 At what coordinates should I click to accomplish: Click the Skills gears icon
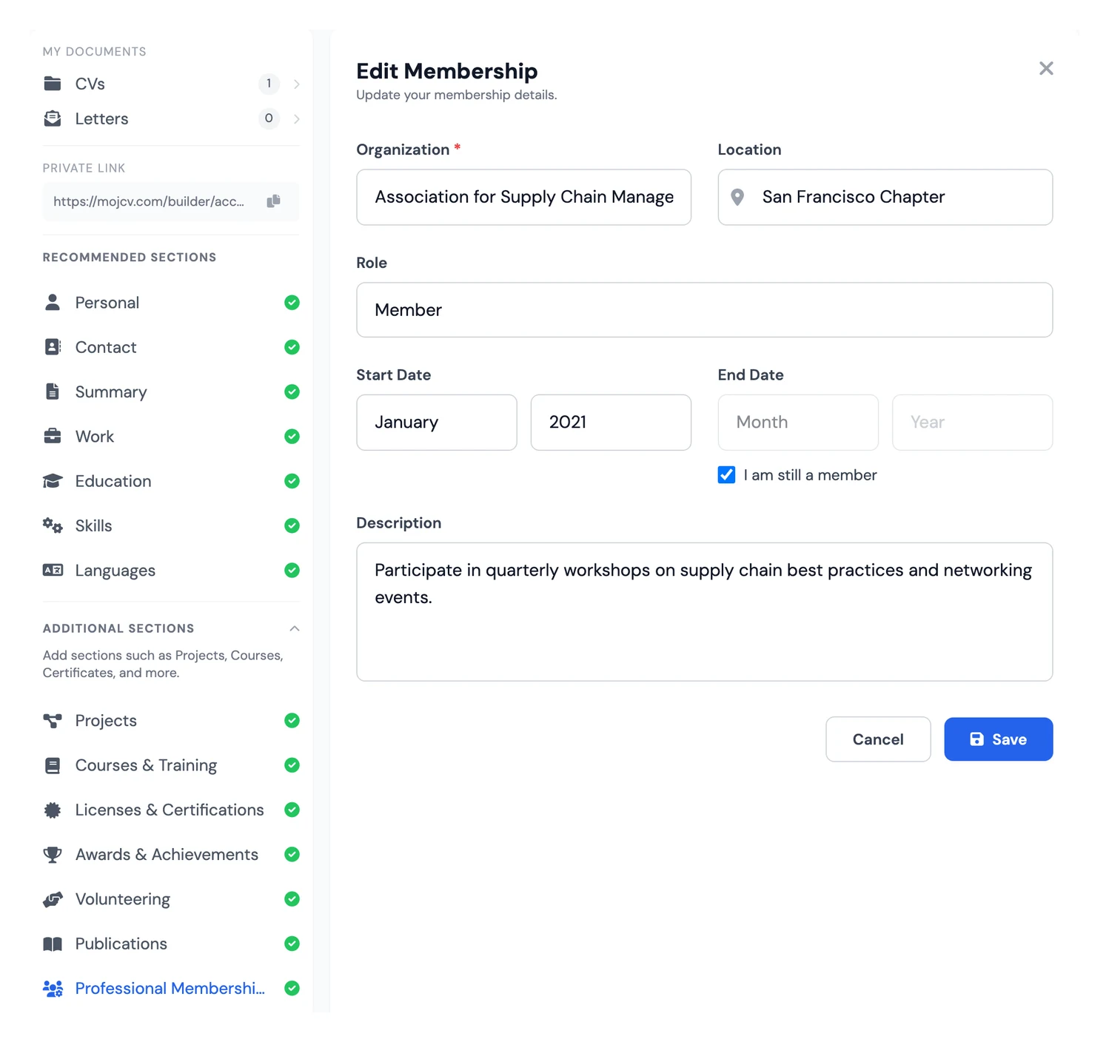(53, 525)
